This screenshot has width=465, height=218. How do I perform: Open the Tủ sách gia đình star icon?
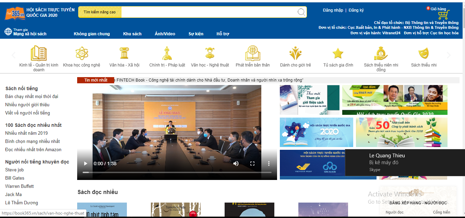tap(338, 53)
